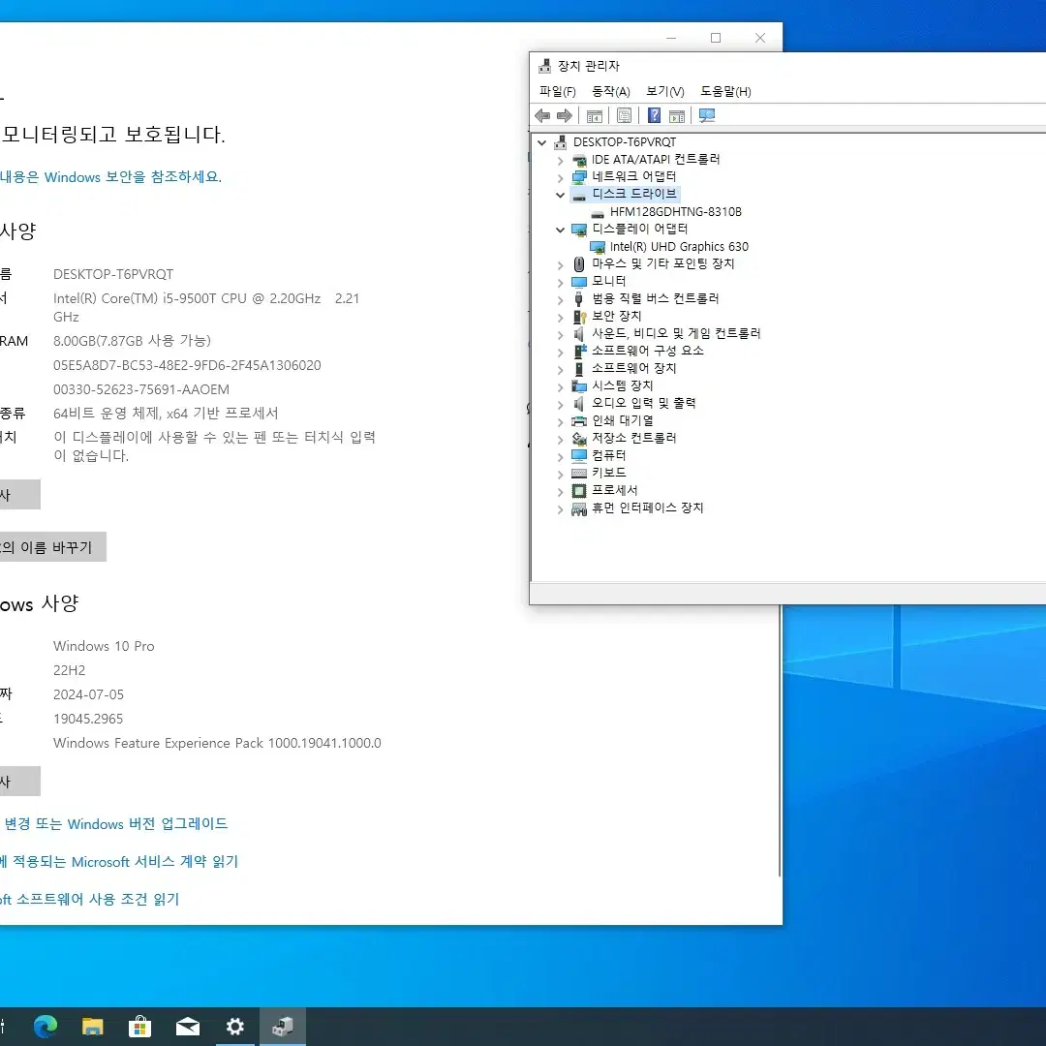
Task: Select the 사운드, 비디오 및 게임 컨트롤러 icon
Action: pos(579,333)
